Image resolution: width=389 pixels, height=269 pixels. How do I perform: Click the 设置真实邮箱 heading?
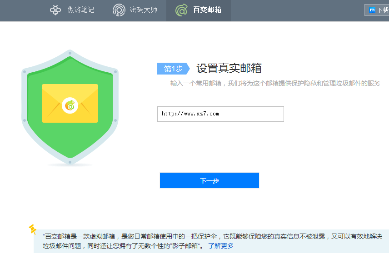pyautogui.click(x=229, y=68)
